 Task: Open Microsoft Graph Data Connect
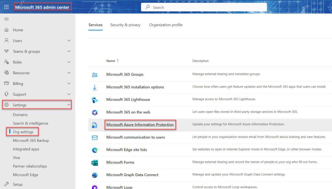(132, 175)
